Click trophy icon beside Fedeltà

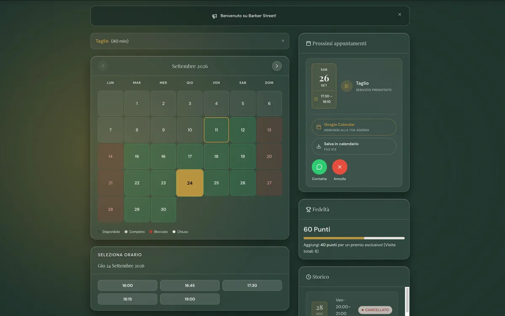308,209
